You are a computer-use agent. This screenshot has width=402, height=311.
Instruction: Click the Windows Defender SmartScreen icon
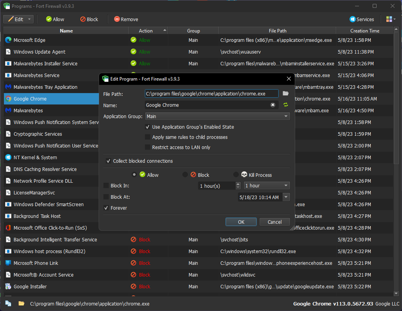click(x=8, y=204)
